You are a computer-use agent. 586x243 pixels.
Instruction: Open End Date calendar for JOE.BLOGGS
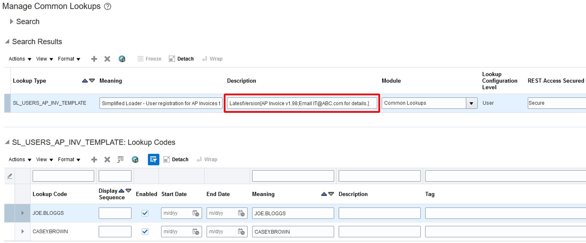pos(241,213)
